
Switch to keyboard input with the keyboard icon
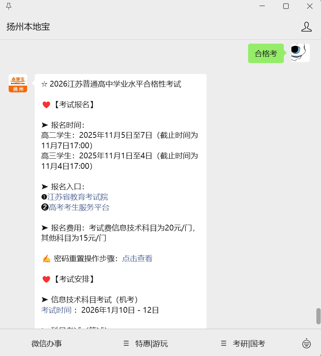tap(306, 343)
